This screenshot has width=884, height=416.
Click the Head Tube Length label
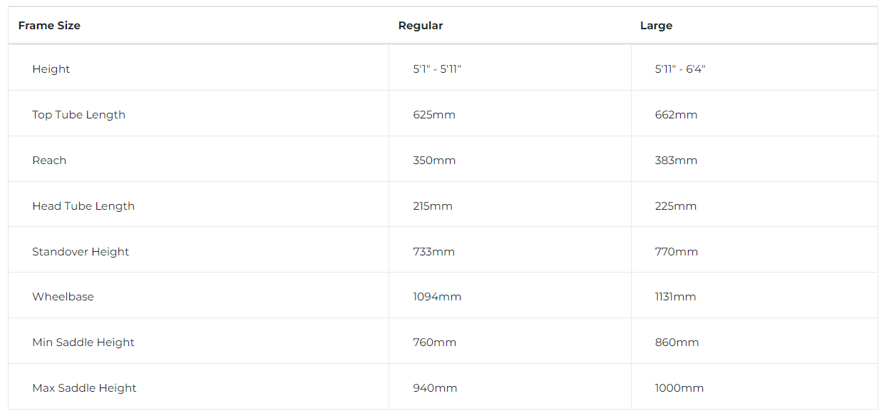[83, 206]
